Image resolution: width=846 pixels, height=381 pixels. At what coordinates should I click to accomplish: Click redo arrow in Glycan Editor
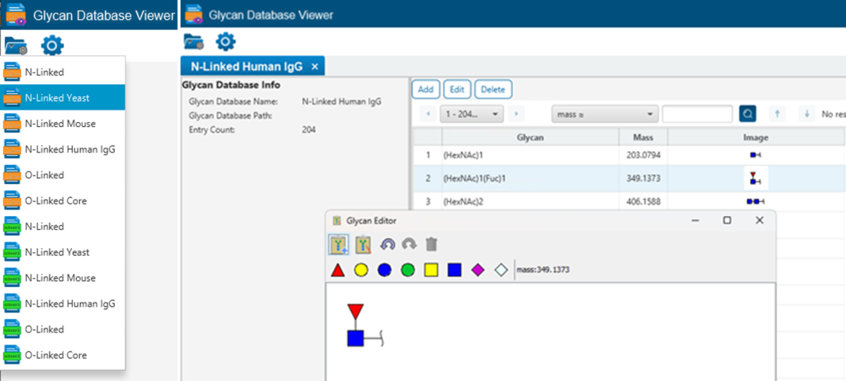pyautogui.click(x=410, y=245)
